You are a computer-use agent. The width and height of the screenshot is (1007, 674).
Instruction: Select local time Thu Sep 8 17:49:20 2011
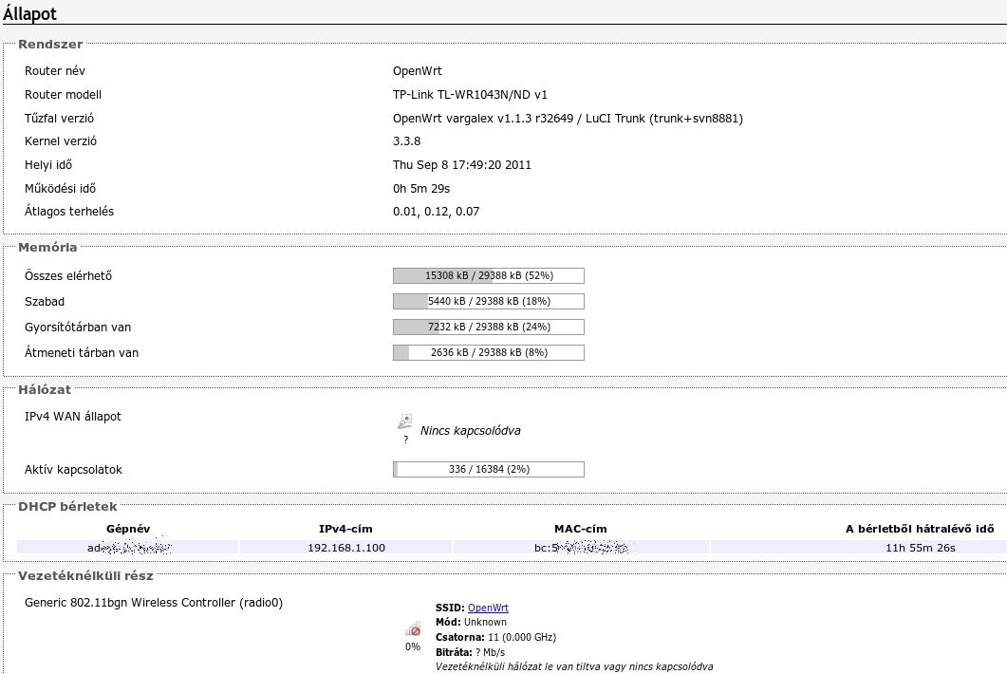point(462,165)
